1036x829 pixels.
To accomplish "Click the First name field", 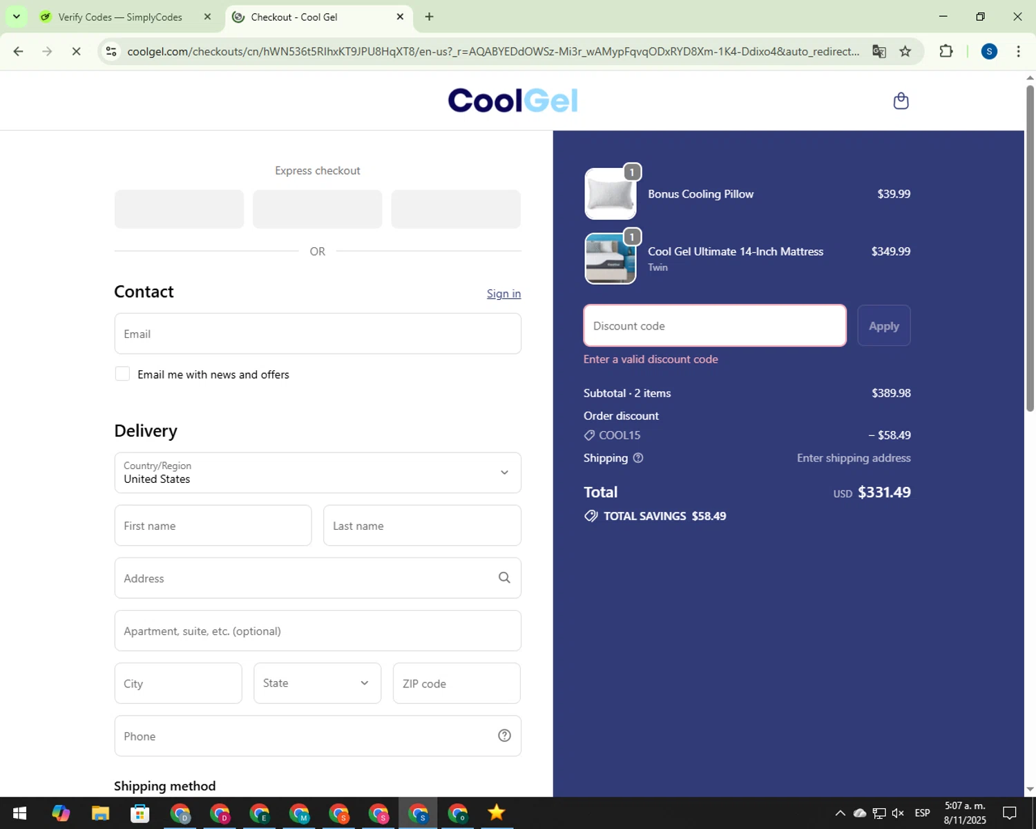I will pyautogui.click(x=213, y=526).
